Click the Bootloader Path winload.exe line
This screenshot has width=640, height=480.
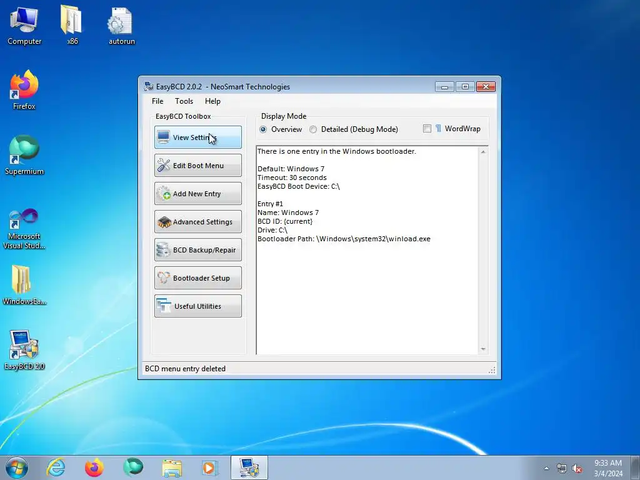[344, 239]
